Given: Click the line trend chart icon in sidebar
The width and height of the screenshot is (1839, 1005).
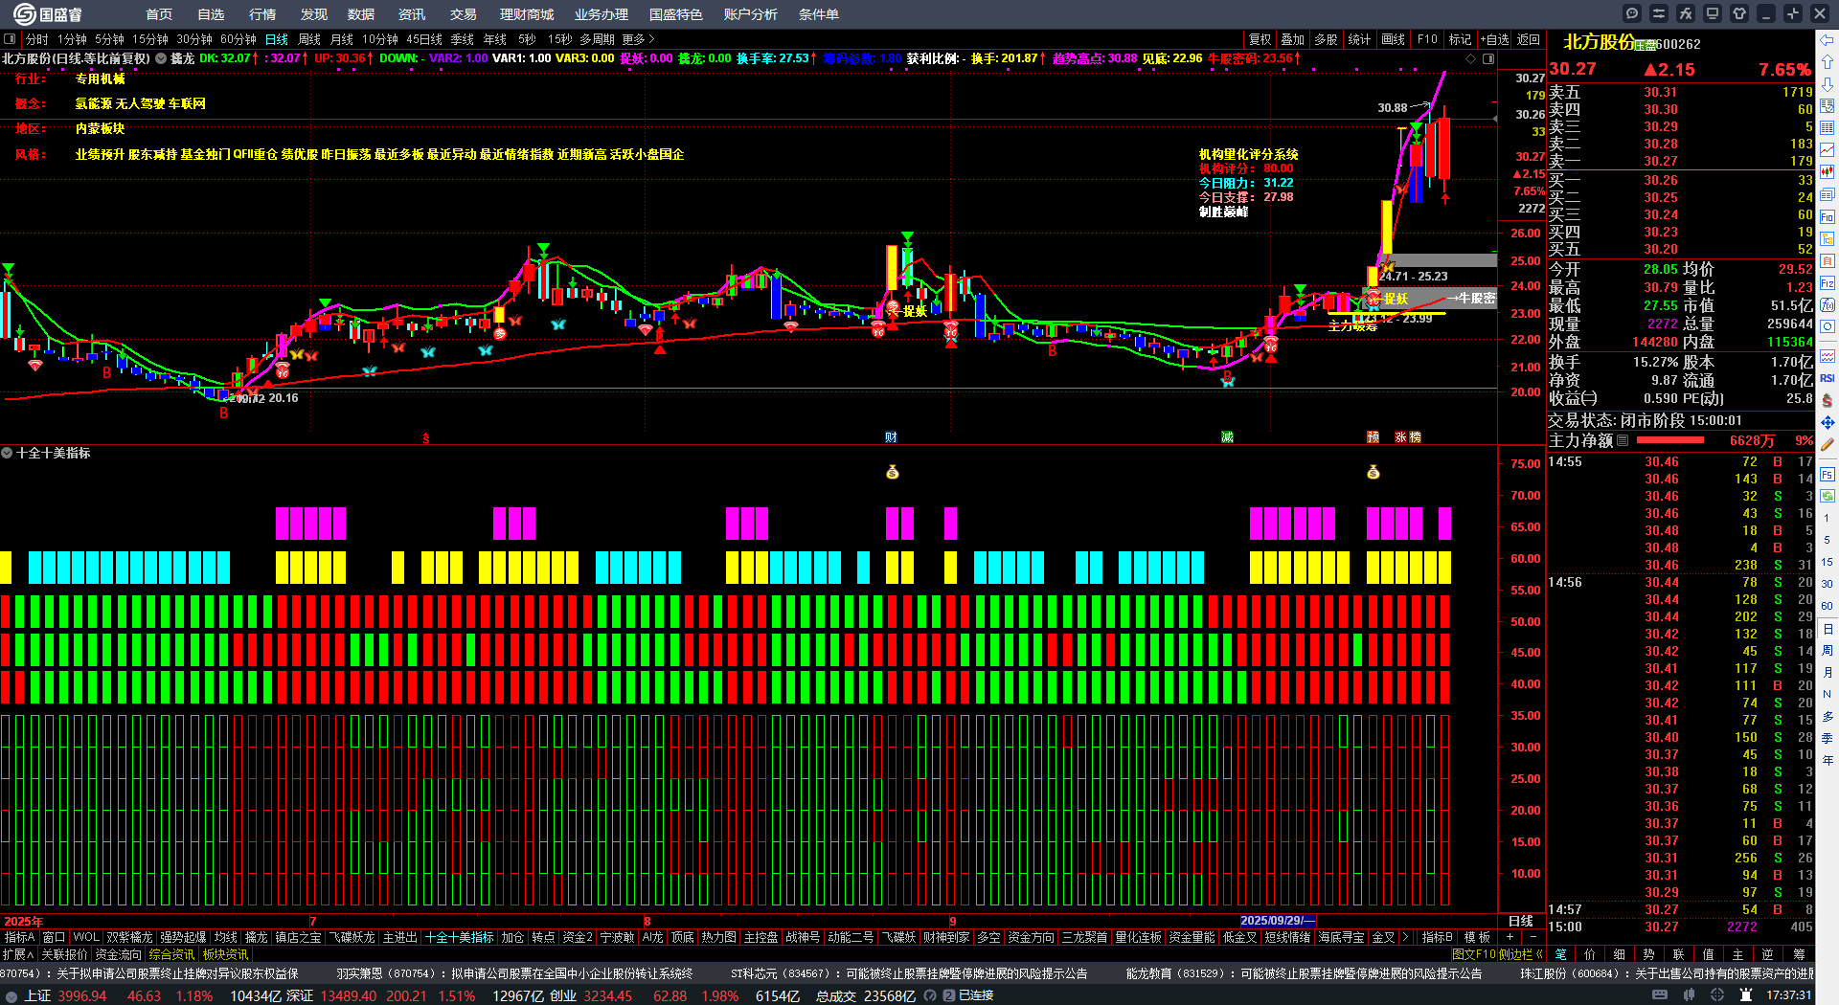Looking at the screenshot, I should [1828, 150].
